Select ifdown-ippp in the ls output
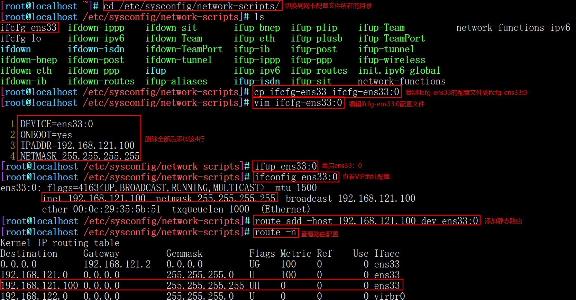This screenshot has height=300, width=576. pos(96,28)
